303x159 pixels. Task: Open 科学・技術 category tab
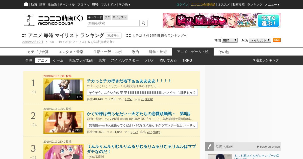point(158,52)
